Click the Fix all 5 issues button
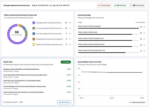Image resolution: width=149 pixels, height=107 pixels. click(64, 102)
